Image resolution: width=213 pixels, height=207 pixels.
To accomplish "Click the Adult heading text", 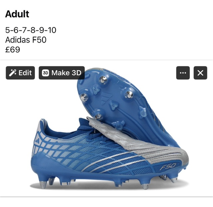I will pyautogui.click(x=17, y=14).
